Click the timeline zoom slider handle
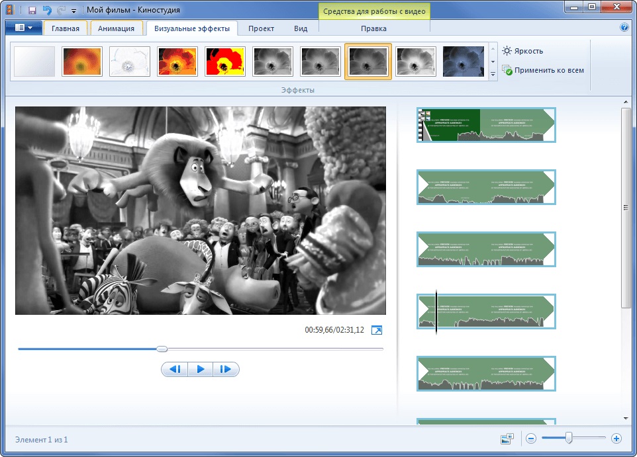637x457 pixels. click(568, 438)
